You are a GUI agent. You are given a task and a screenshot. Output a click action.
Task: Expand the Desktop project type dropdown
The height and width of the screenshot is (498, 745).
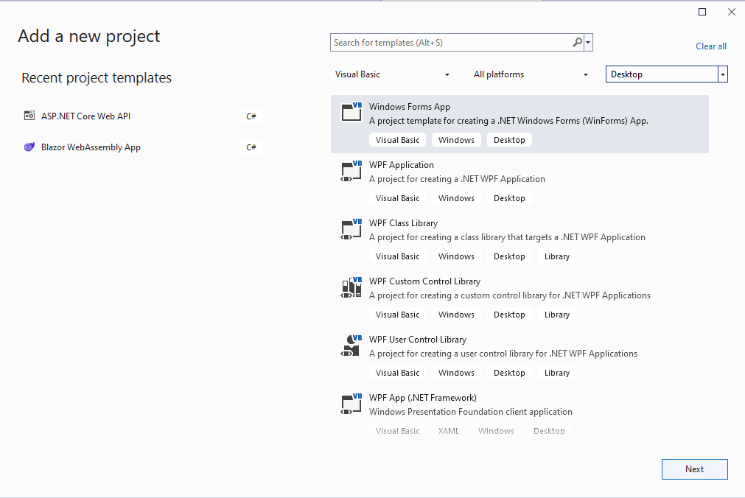pyautogui.click(x=723, y=74)
